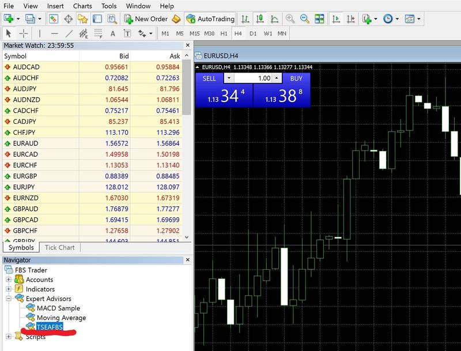
Task: Enable the H4 timeframe
Action: coord(238,33)
